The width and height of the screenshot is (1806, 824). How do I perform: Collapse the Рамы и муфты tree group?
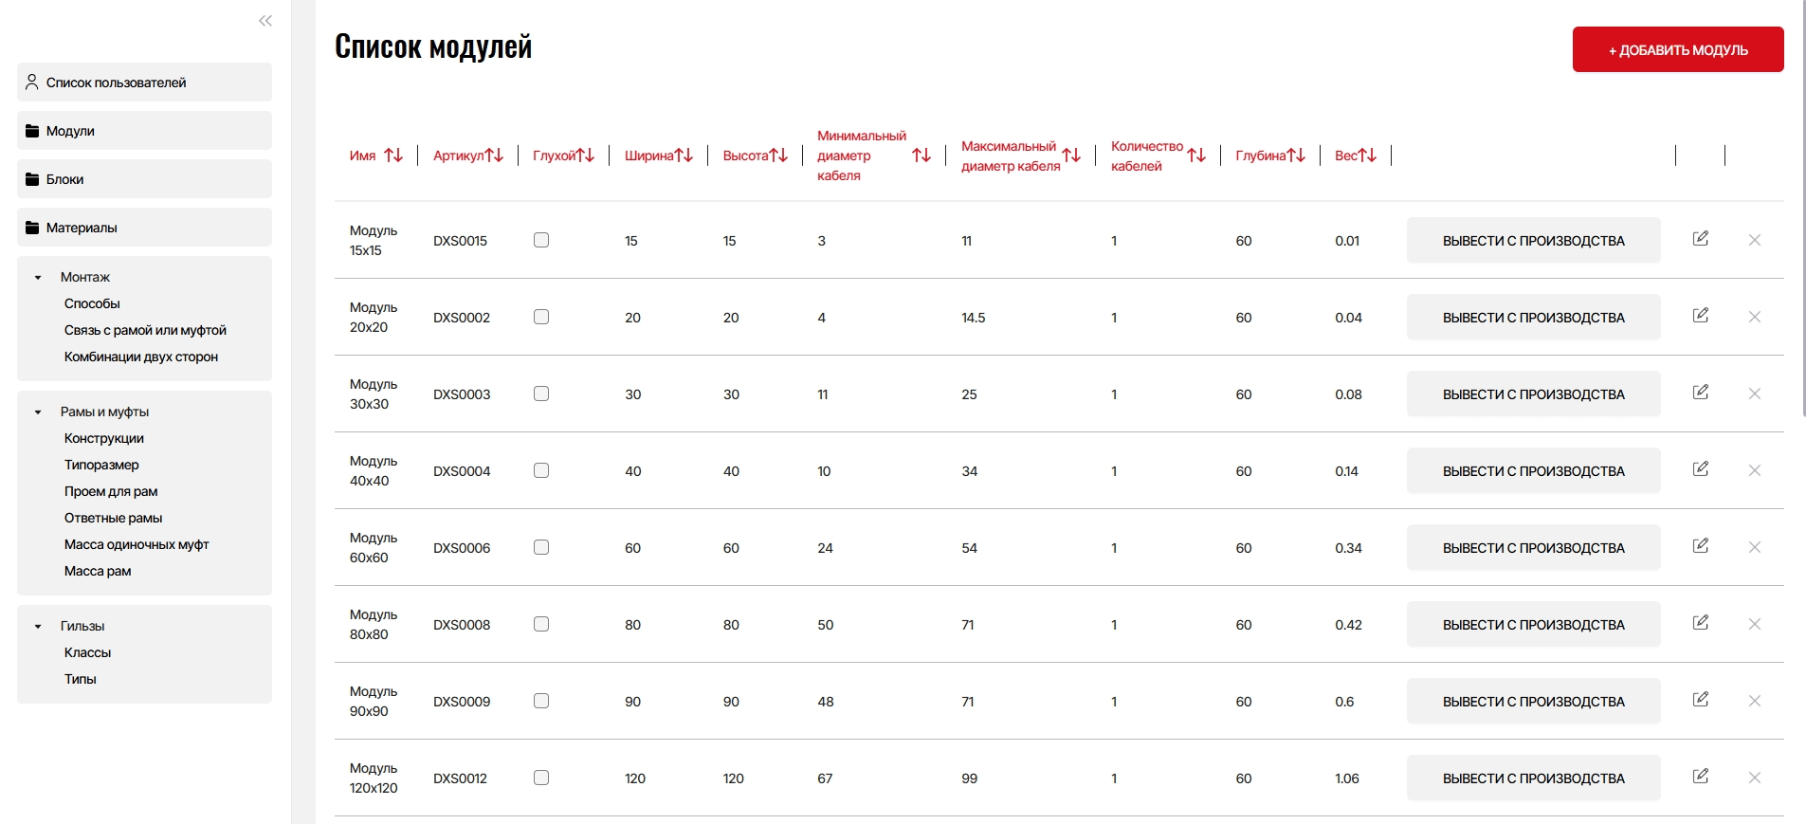tap(38, 412)
